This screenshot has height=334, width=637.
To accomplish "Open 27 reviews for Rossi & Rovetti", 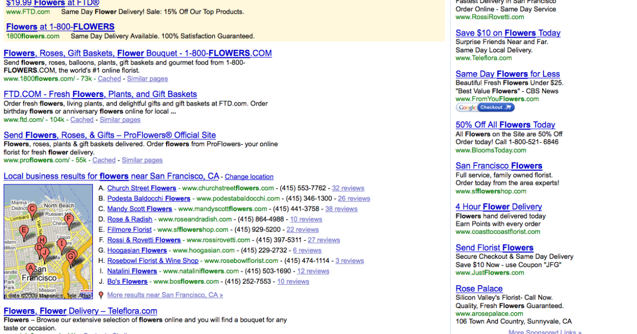I will 324,240.
